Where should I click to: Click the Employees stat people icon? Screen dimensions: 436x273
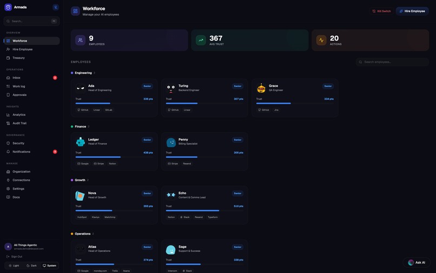(81, 40)
